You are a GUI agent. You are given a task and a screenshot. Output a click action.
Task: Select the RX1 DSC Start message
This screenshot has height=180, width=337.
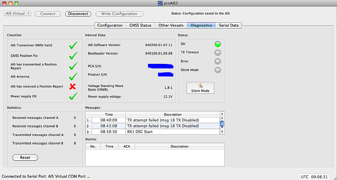coord(153,132)
